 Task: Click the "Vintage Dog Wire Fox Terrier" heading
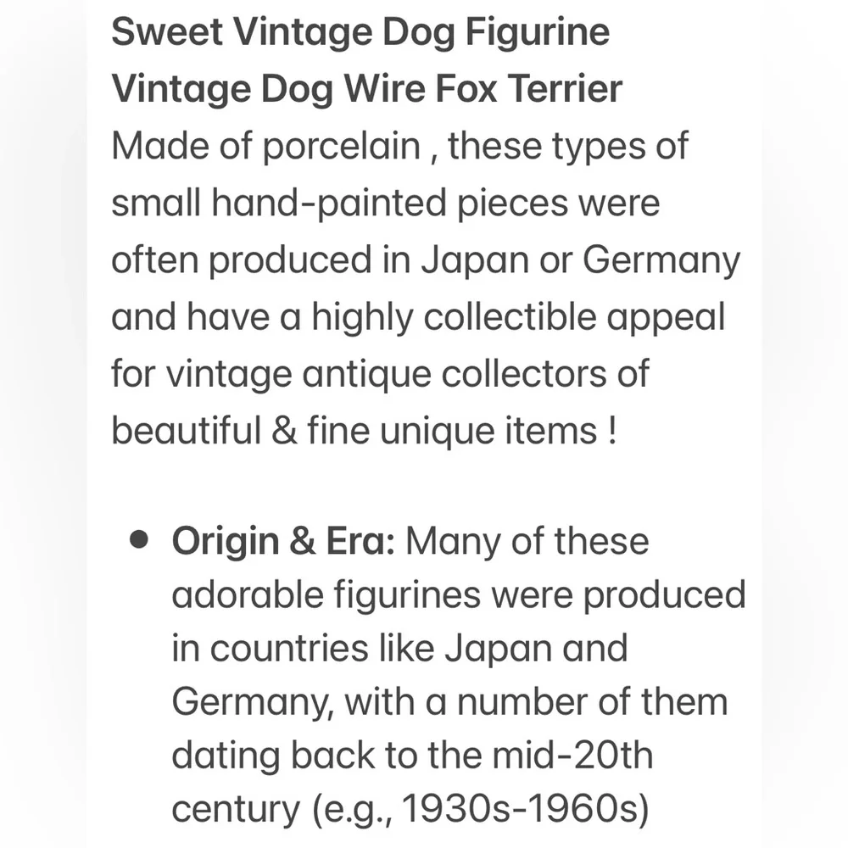366,89
